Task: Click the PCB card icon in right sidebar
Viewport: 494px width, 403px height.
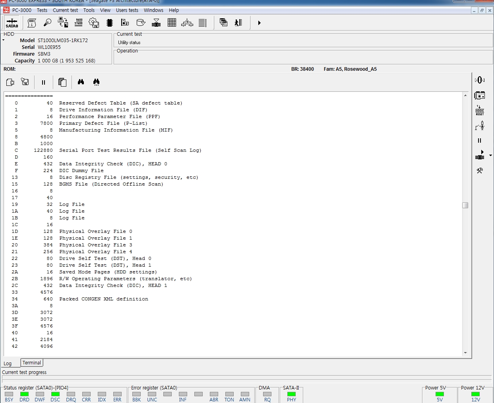Action: (480, 95)
